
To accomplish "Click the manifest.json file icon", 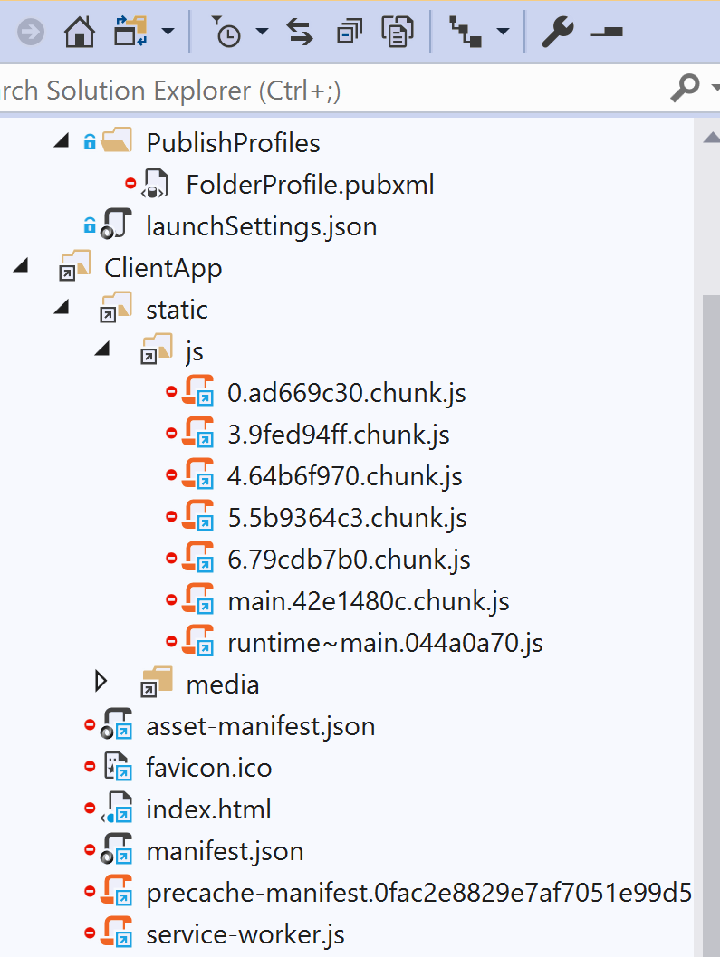I will point(116,848).
